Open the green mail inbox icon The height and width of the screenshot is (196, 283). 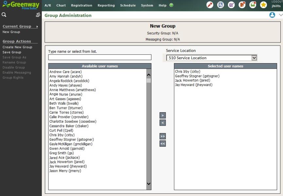tap(253, 5)
